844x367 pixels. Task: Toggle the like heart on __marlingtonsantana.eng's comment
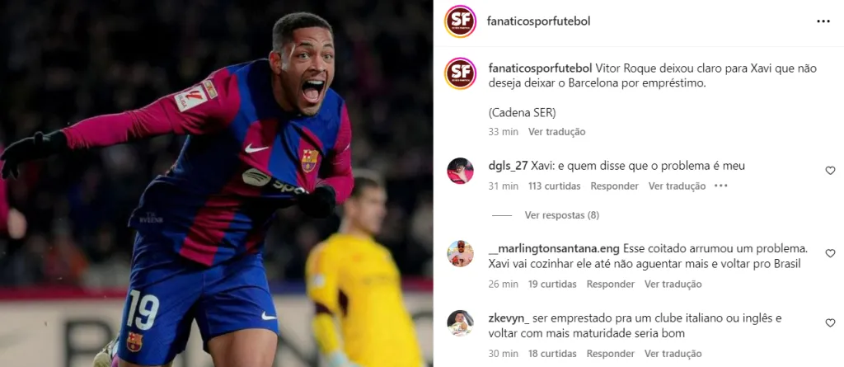click(830, 253)
